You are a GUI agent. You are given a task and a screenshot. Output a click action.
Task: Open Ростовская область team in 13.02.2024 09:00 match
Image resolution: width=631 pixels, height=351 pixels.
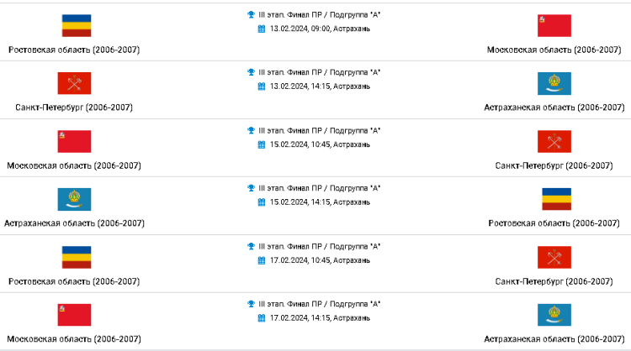(x=74, y=50)
